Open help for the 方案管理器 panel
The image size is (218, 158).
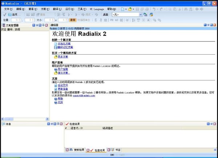click(34, 25)
